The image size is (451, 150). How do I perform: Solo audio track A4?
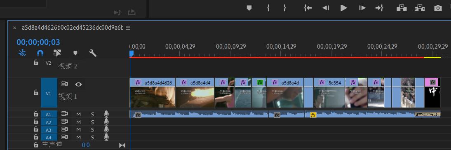[x=93, y=137]
